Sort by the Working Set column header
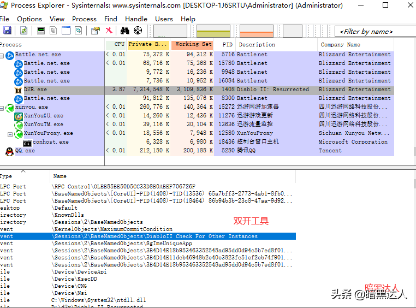The image size is (416, 308). (192, 45)
